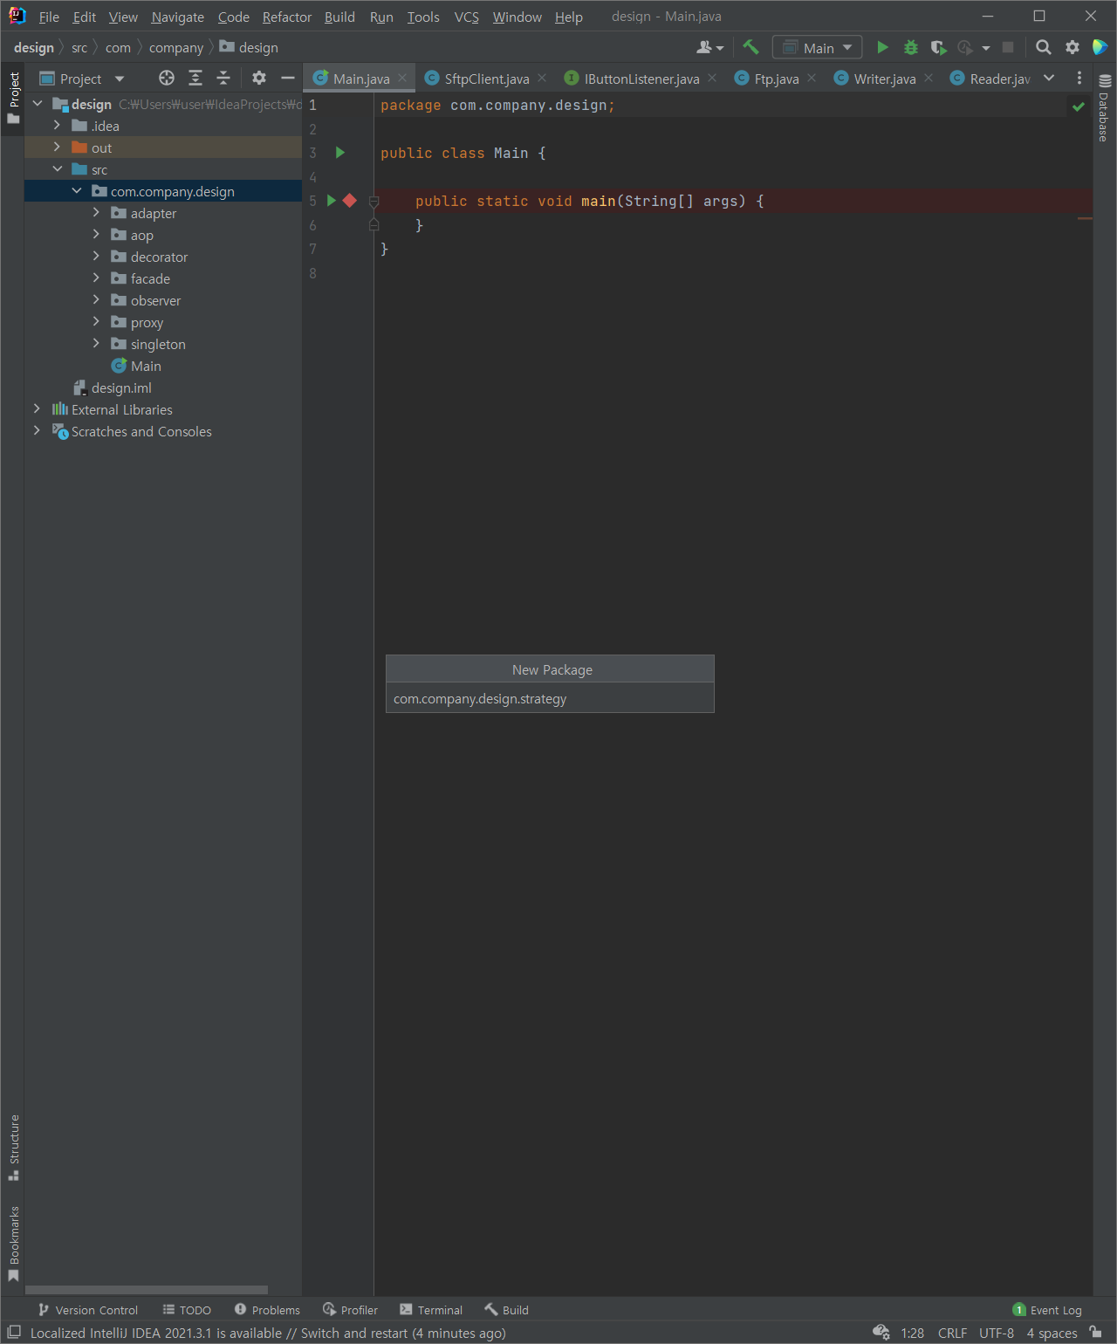This screenshot has width=1117, height=1344.
Task: Click the 4 spaces indent indicator
Action: point(1052,1333)
